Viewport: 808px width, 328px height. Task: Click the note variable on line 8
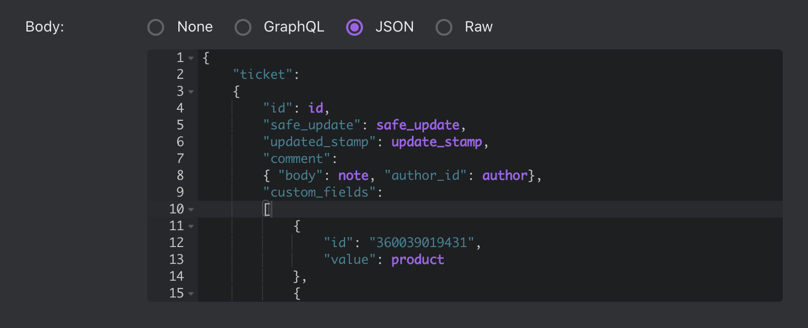[x=353, y=176]
